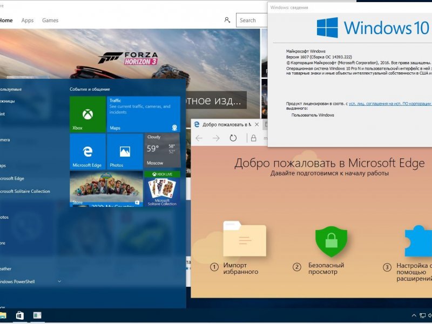432x324 pixels.
Task: Click the "События и общение" tile group header
Action: point(90,89)
